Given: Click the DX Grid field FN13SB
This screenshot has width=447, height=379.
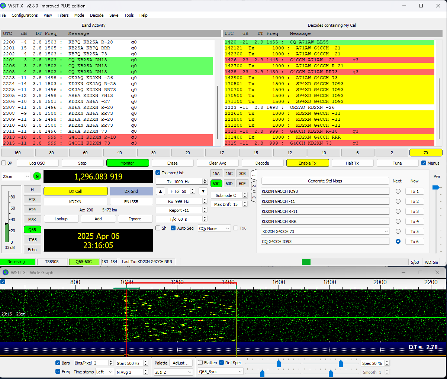Looking at the screenshot, I should coord(131,202).
